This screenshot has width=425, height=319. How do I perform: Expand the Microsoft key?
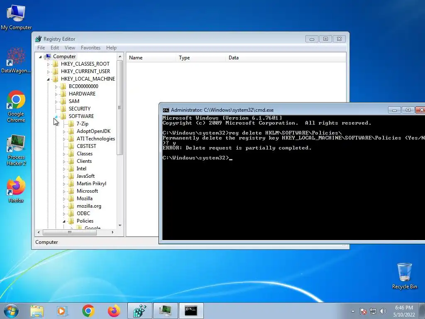[64, 191]
